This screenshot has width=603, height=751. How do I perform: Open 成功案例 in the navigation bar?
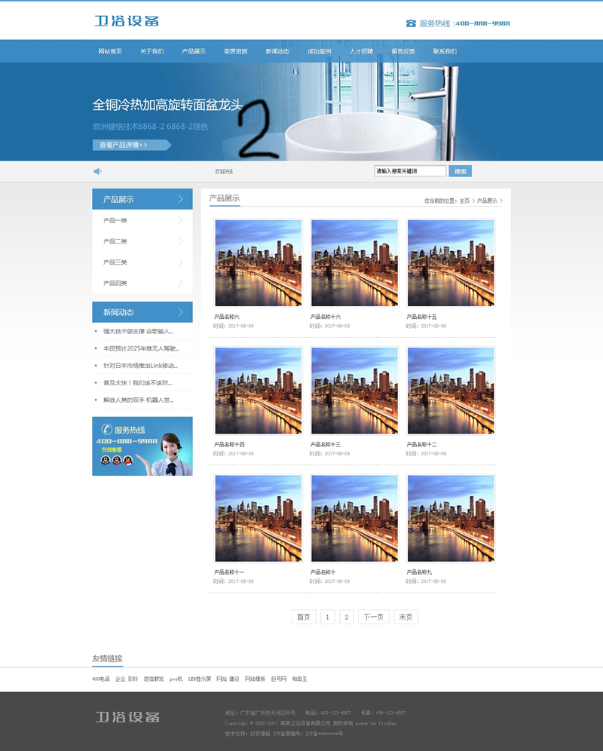[319, 51]
